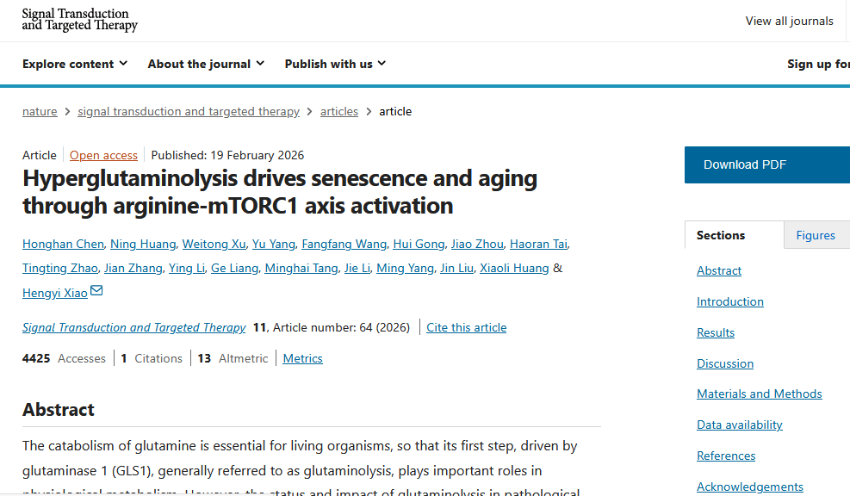Click the email envelope icon beside Hengyi Xiao
850x496 pixels.
pos(96,291)
